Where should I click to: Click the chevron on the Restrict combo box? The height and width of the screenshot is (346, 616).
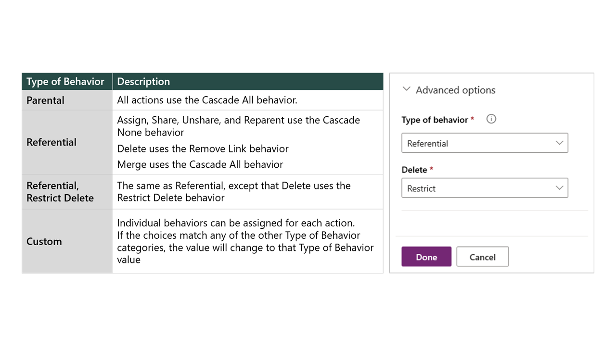point(559,188)
